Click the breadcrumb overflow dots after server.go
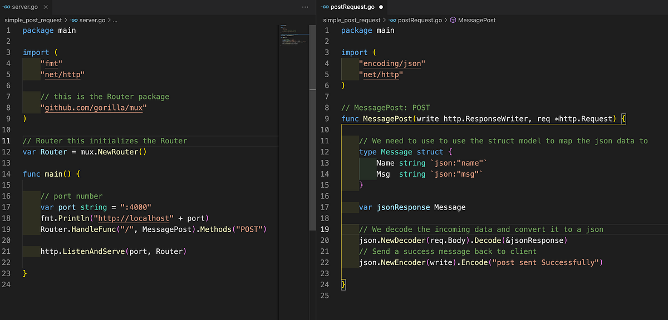The width and height of the screenshot is (668, 320). pyautogui.click(x=114, y=20)
